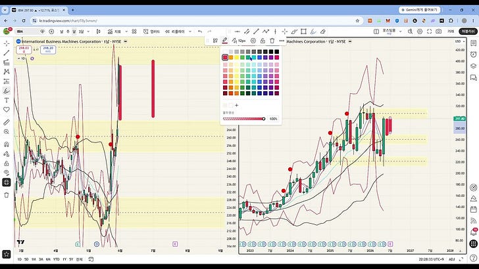Click the quick search icon in top toolbar
This screenshot has height=269, width=479.
coord(411,31)
